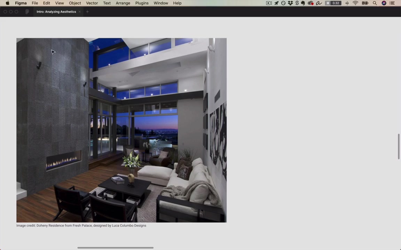401x250 pixels.
Task: Click the Evernote elephant icon
Action: [303, 3]
